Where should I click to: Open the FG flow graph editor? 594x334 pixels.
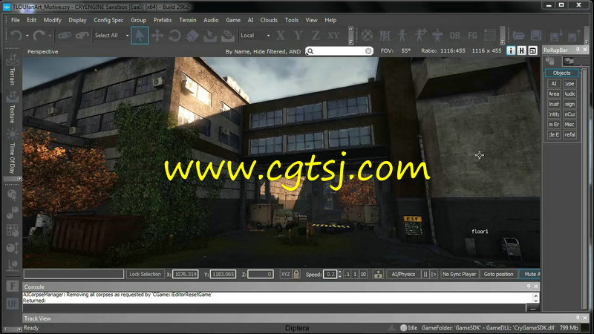(472, 36)
